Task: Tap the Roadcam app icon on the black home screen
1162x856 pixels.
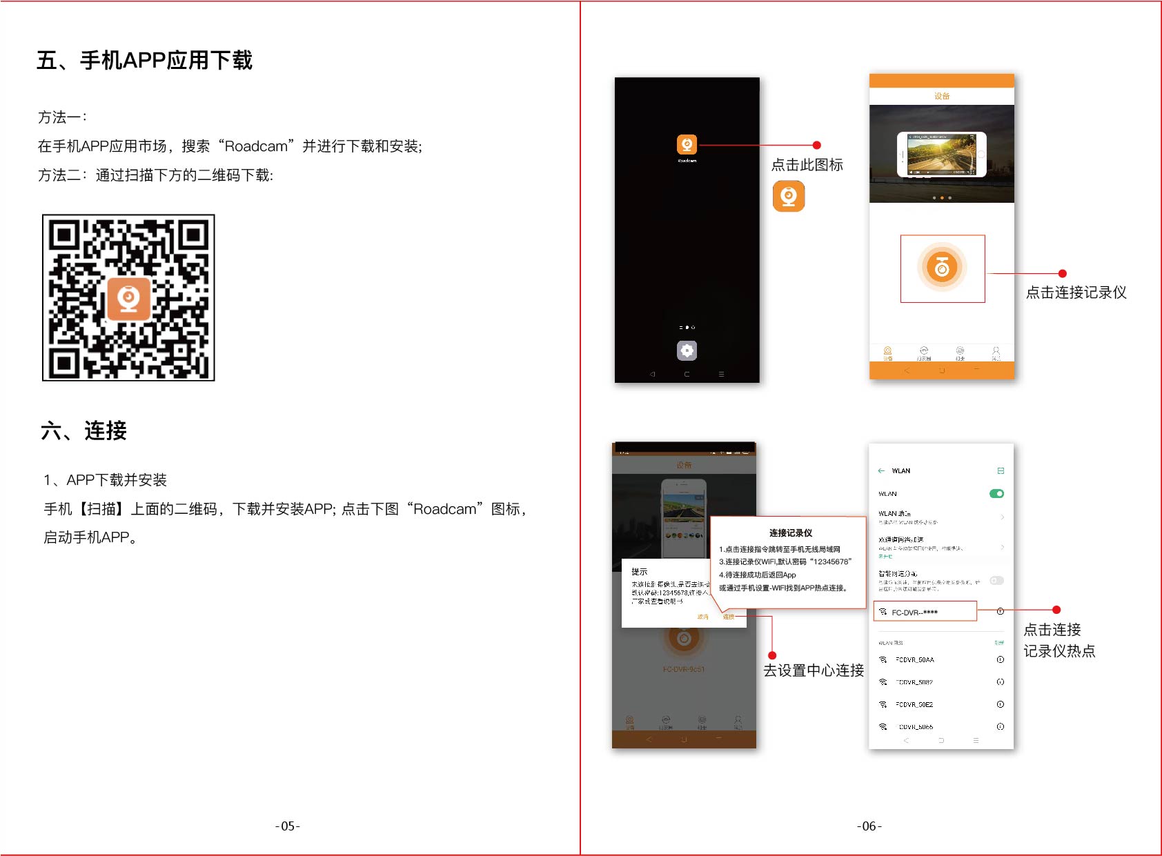Action: 687,144
